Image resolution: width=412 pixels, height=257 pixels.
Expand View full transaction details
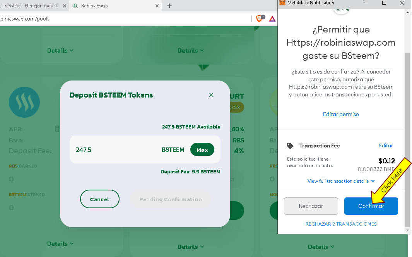[x=341, y=181]
